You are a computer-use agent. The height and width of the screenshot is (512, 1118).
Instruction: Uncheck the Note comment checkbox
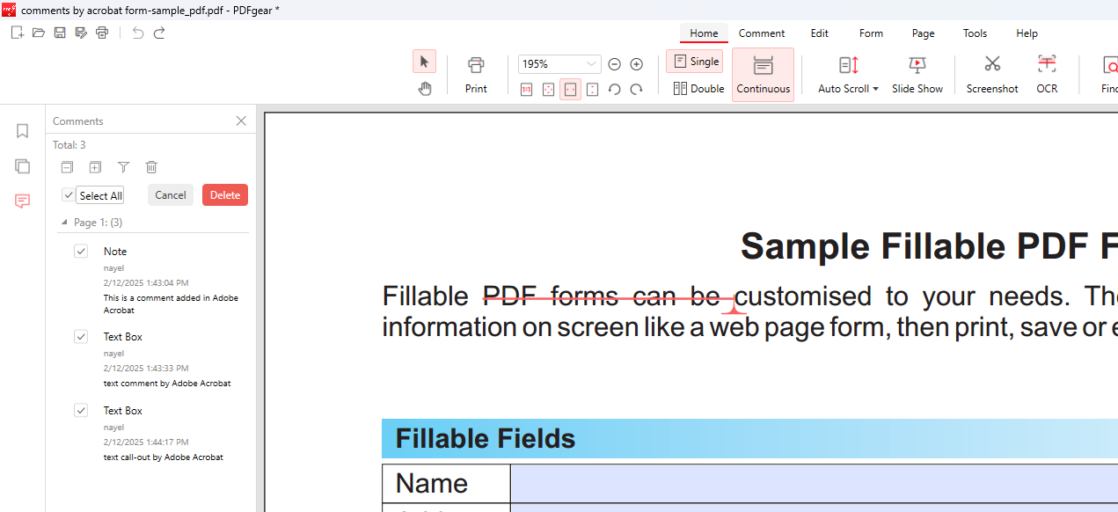tap(81, 252)
